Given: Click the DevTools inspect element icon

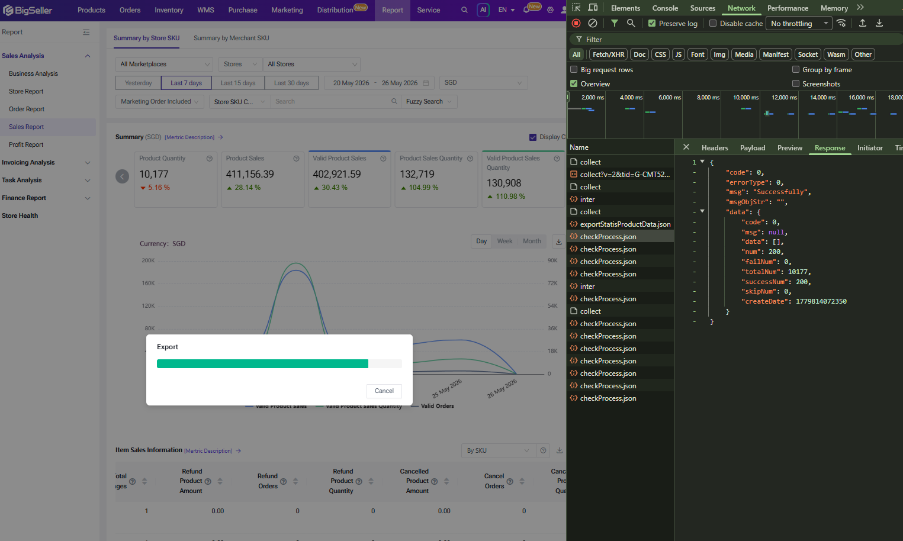Looking at the screenshot, I should [x=576, y=8].
